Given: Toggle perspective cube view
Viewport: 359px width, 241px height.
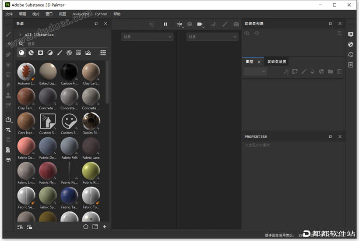Looking at the screenshot, I should click(x=190, y=24).
